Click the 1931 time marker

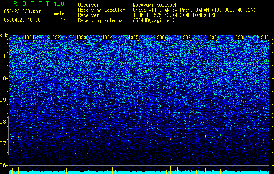point(29,37)
